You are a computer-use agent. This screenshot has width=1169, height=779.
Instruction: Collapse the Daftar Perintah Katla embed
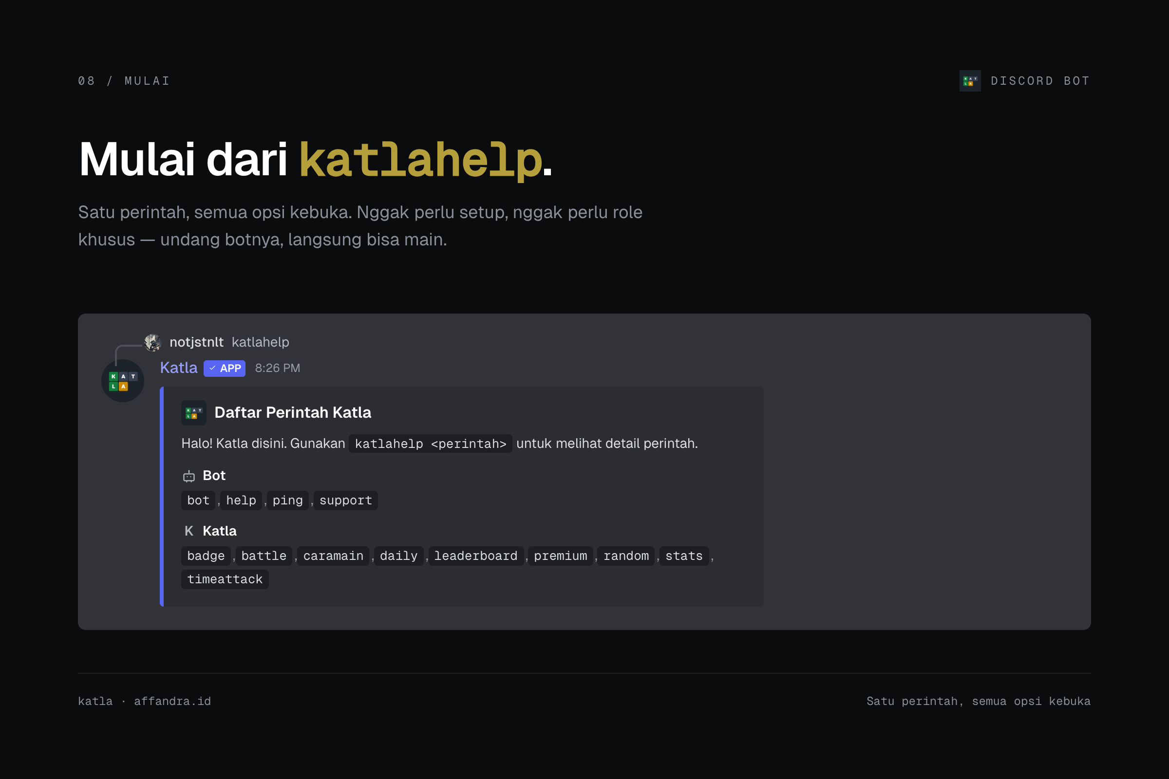click(292, 412)
